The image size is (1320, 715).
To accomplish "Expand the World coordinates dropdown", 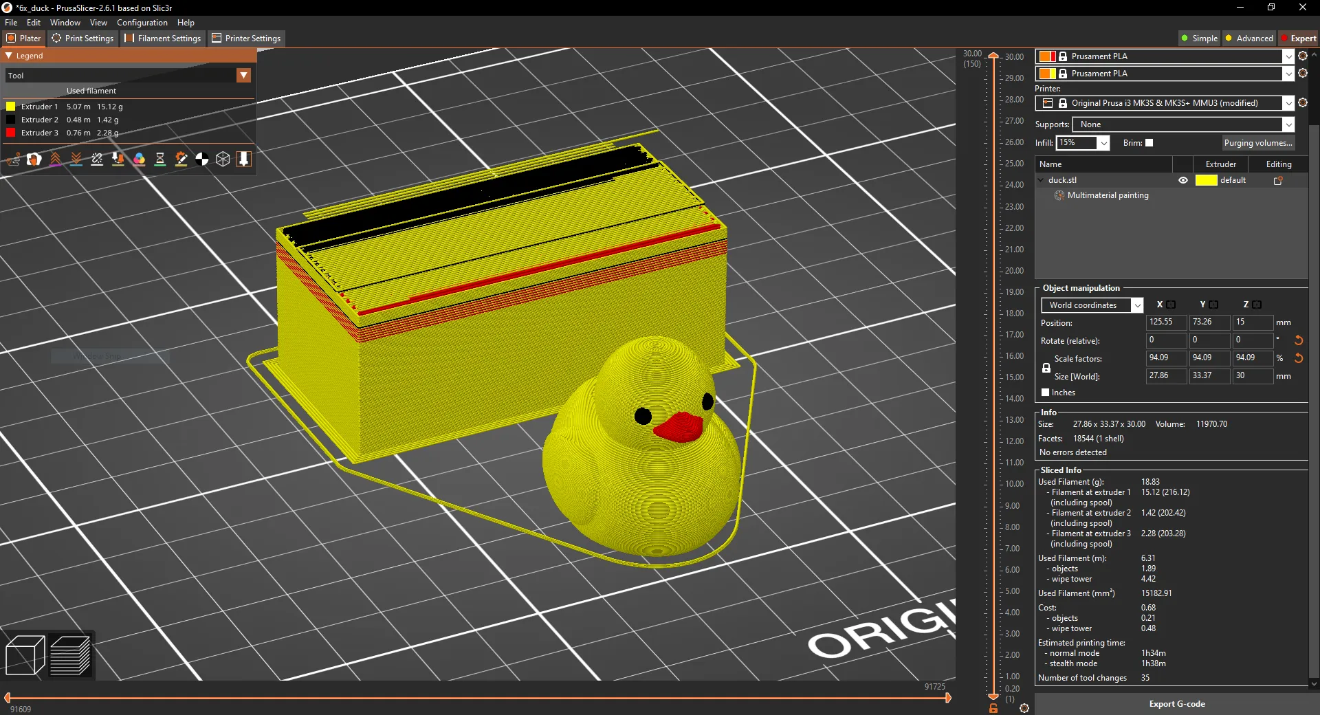I will tap(1092, 305).
